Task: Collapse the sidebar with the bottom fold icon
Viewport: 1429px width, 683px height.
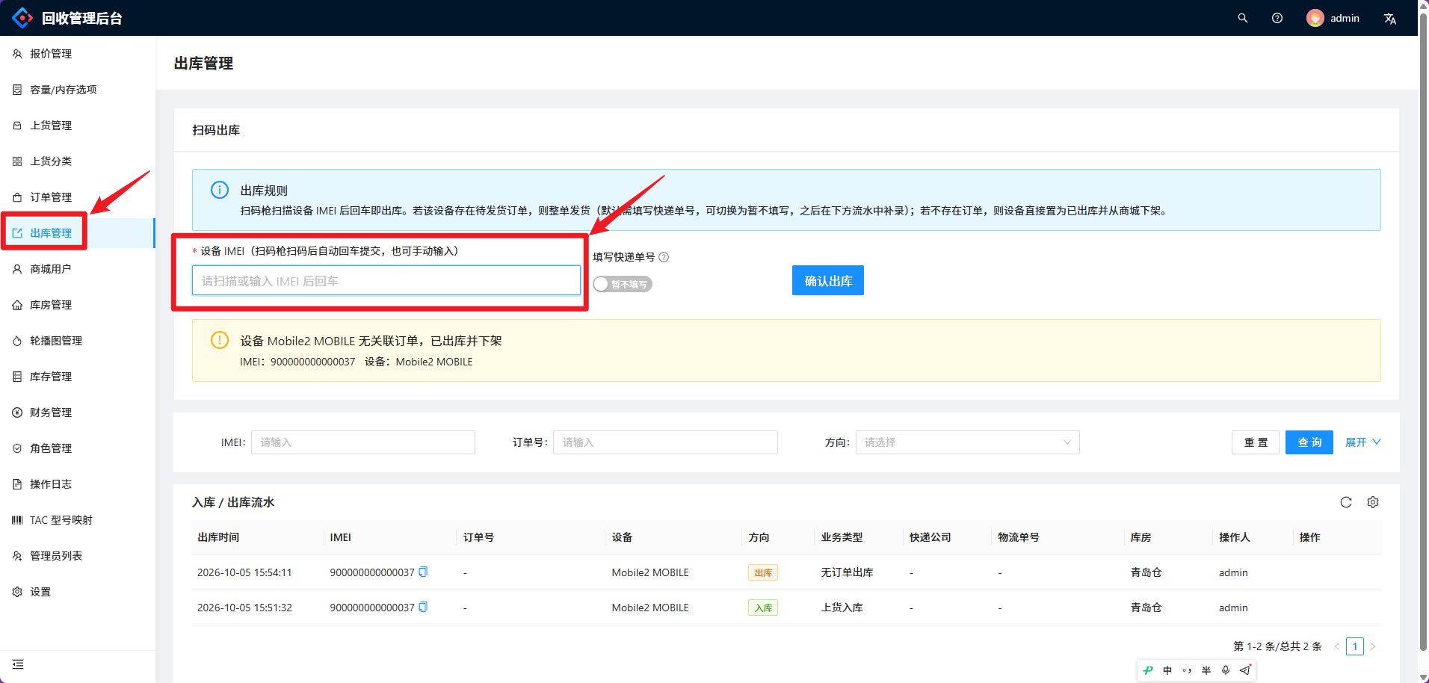Action: (18, 664)
